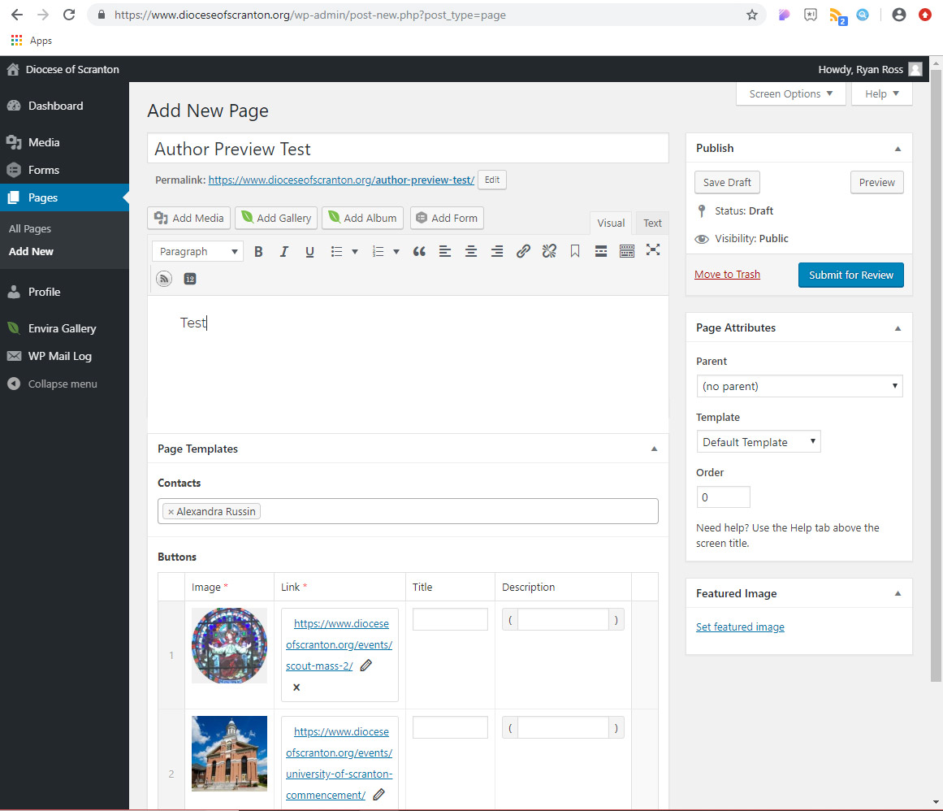Align text center in editor toolbar
Viewport: 943px width, 811px height.
coord(471,252)
